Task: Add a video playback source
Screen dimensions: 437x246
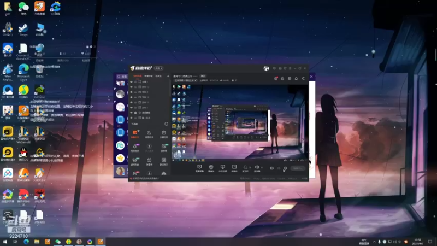Action: (x=234, y=168)
